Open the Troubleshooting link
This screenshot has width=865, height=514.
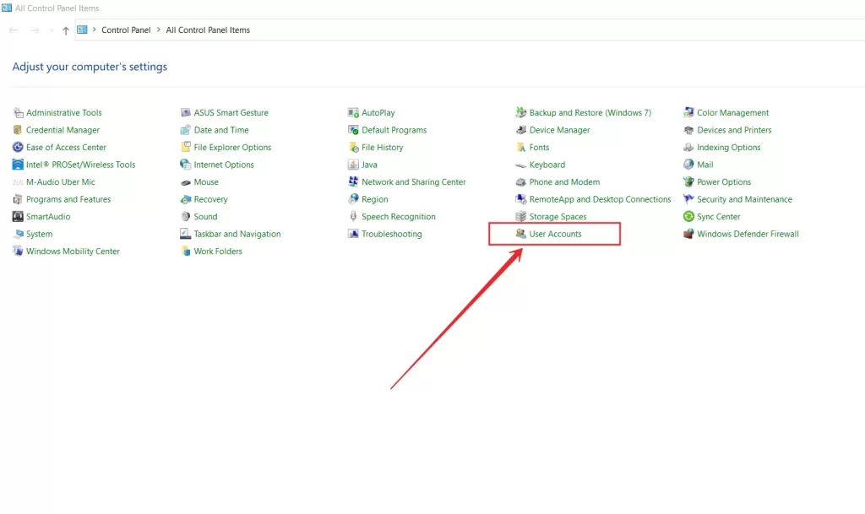[392, 234]
